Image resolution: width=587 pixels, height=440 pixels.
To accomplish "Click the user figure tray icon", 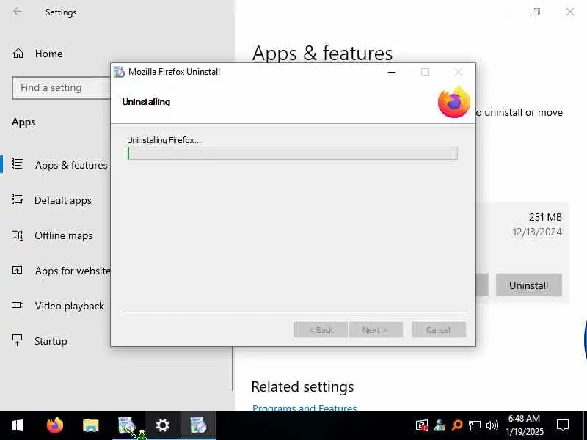I will 440,425.
